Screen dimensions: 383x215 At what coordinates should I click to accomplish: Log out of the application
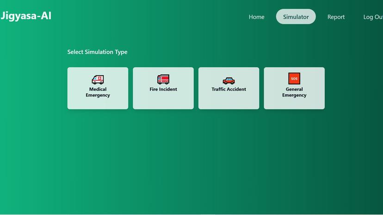(373, 17)
